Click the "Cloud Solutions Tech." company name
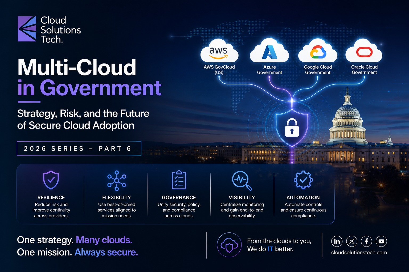This screenshot has height=272, width=409. tap(61, 30)
